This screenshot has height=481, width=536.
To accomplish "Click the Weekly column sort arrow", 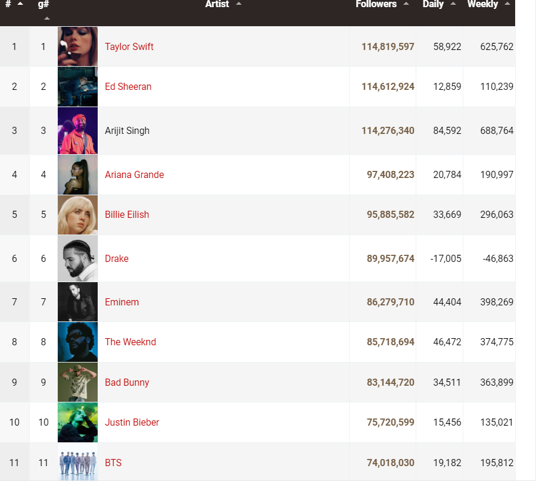I will 507,4.
